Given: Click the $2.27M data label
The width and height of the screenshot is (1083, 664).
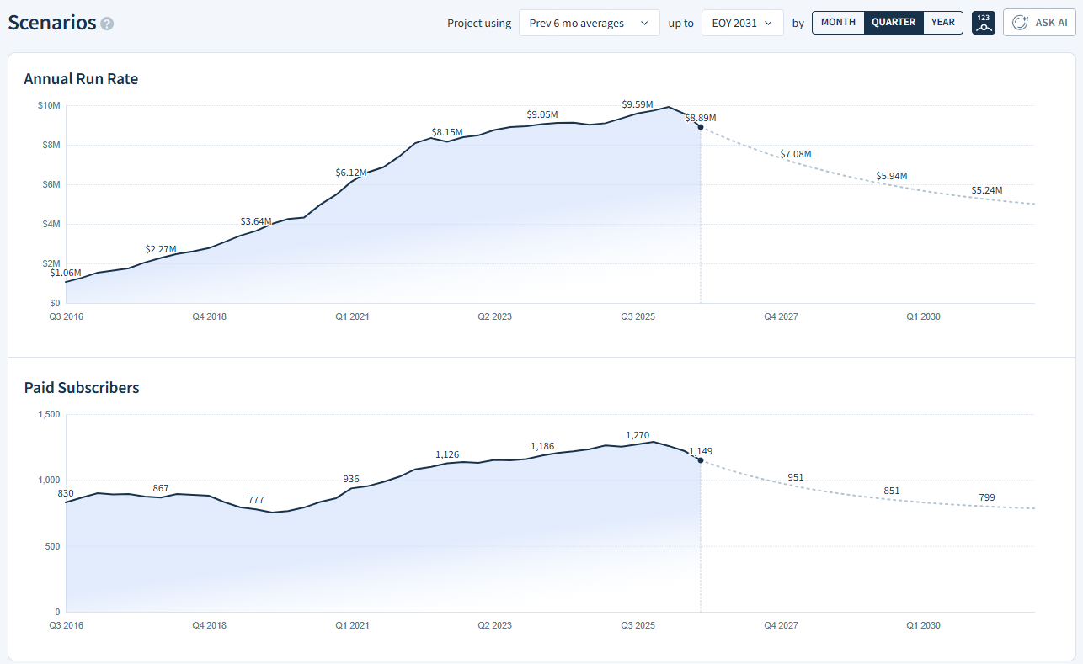Looking at the screenshot, I should coord(161,249).
